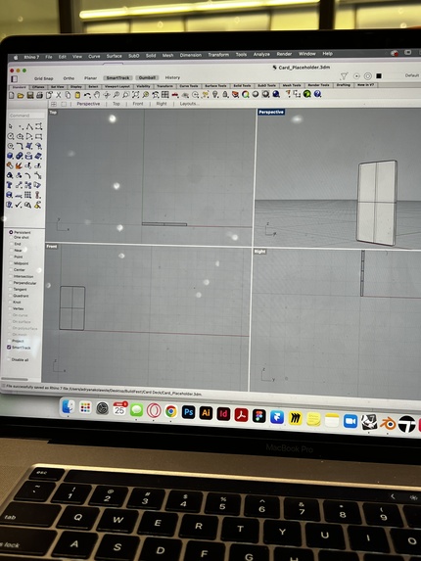
Task: Click the light bulb icon
Action: pos(215,94)
